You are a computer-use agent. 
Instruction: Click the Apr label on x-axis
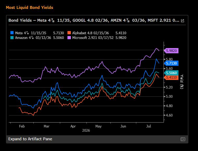(x=73, y=126)
